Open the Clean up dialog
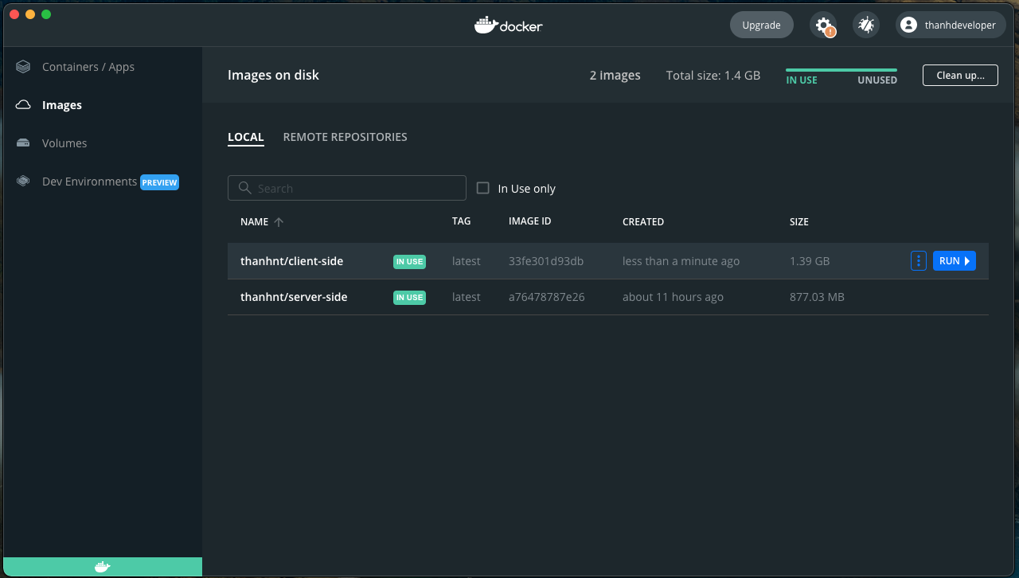1019x578 pixels. point(960,75)
